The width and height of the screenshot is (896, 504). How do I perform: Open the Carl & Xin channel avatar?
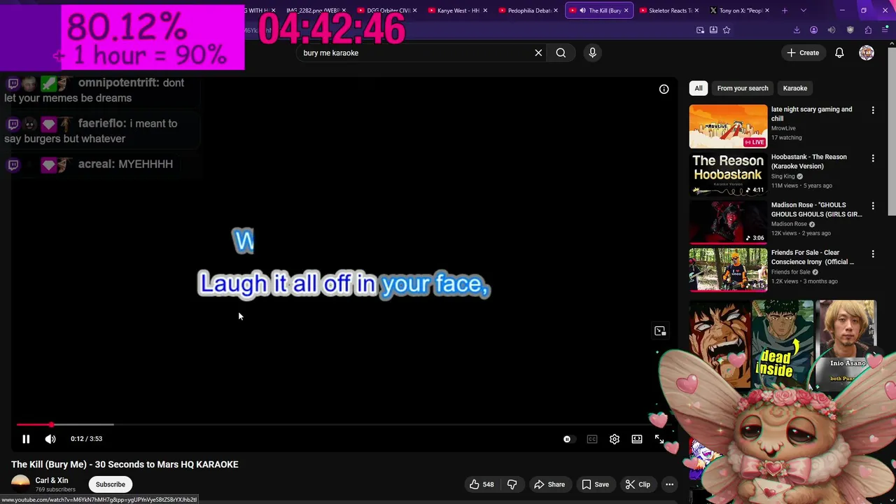(20, 483)
